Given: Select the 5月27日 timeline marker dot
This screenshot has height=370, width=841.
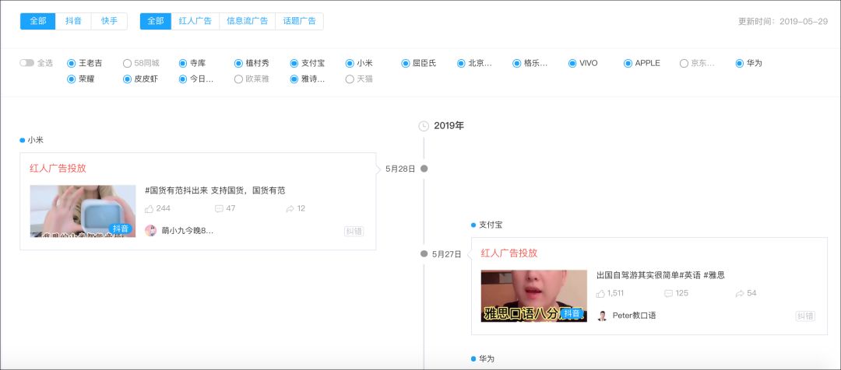Looking at the screenshot, I should (424, 254).
